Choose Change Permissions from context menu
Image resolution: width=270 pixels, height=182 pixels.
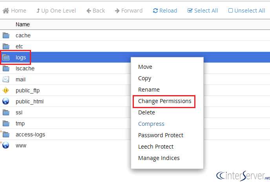[x=164, y=101]
